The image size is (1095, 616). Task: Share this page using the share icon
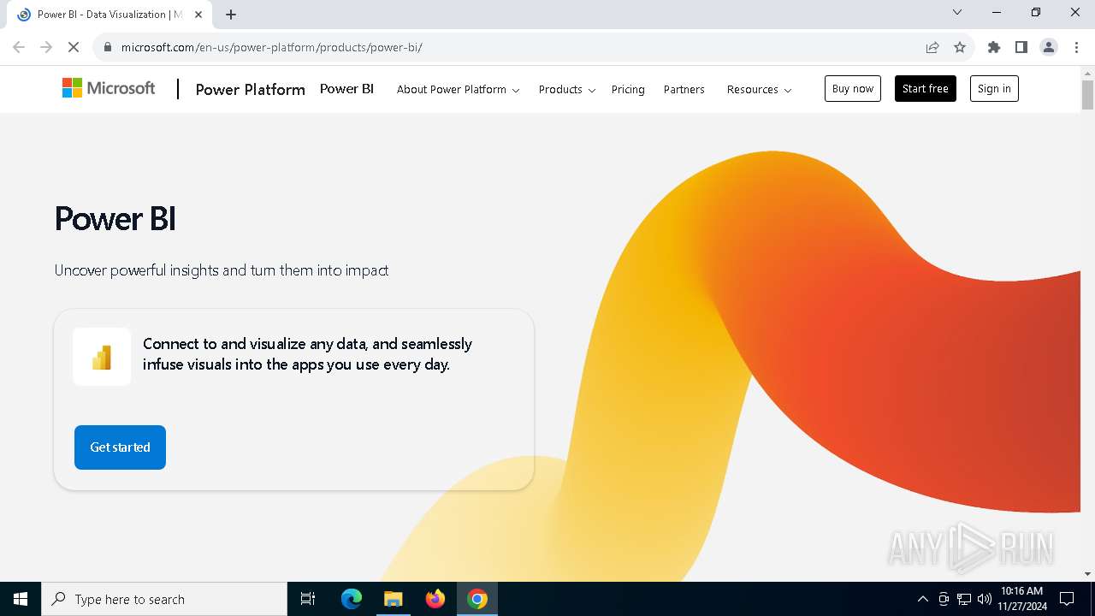932,47
